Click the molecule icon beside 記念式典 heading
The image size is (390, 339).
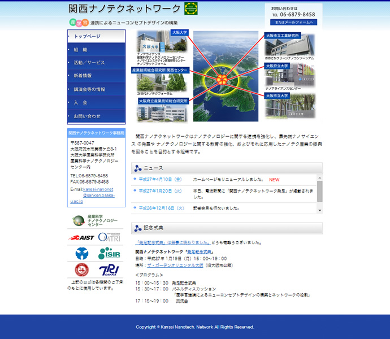click(x=138, y=228)
